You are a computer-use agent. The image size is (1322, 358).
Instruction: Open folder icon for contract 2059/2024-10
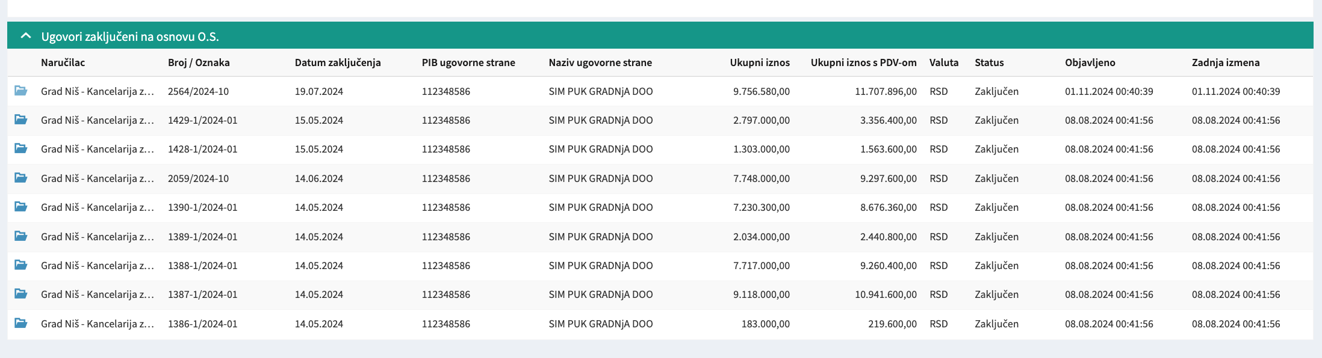21,178
